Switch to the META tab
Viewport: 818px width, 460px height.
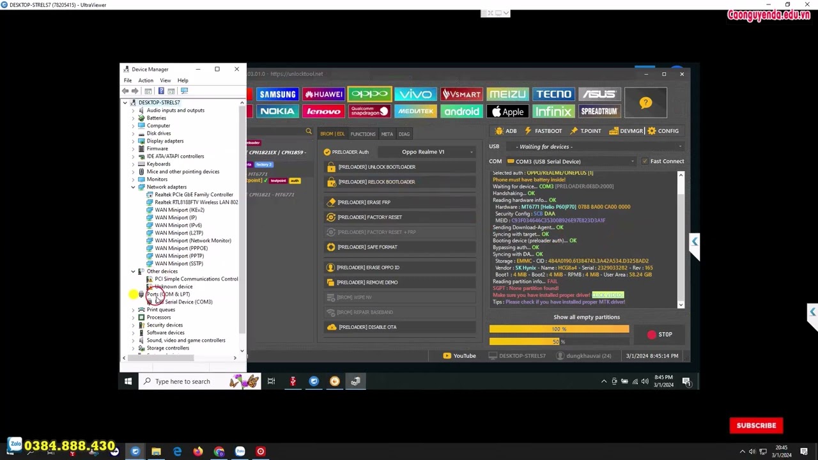(387, 134)
